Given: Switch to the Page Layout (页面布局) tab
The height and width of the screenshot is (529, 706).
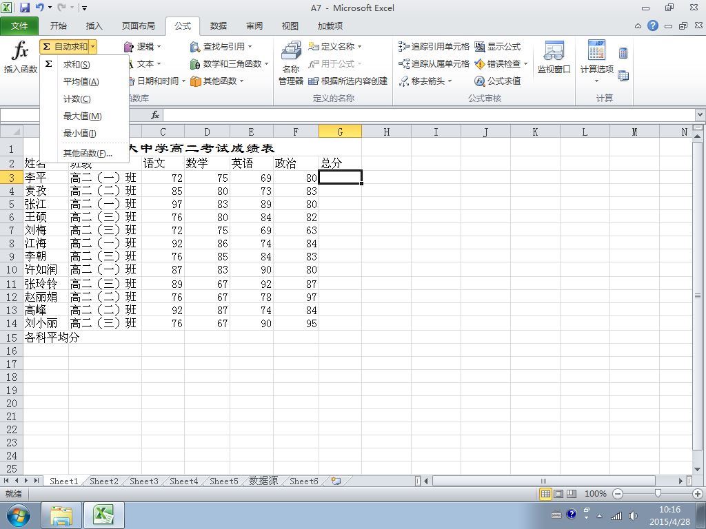Looking at the screenshot, I should (138, 26).
